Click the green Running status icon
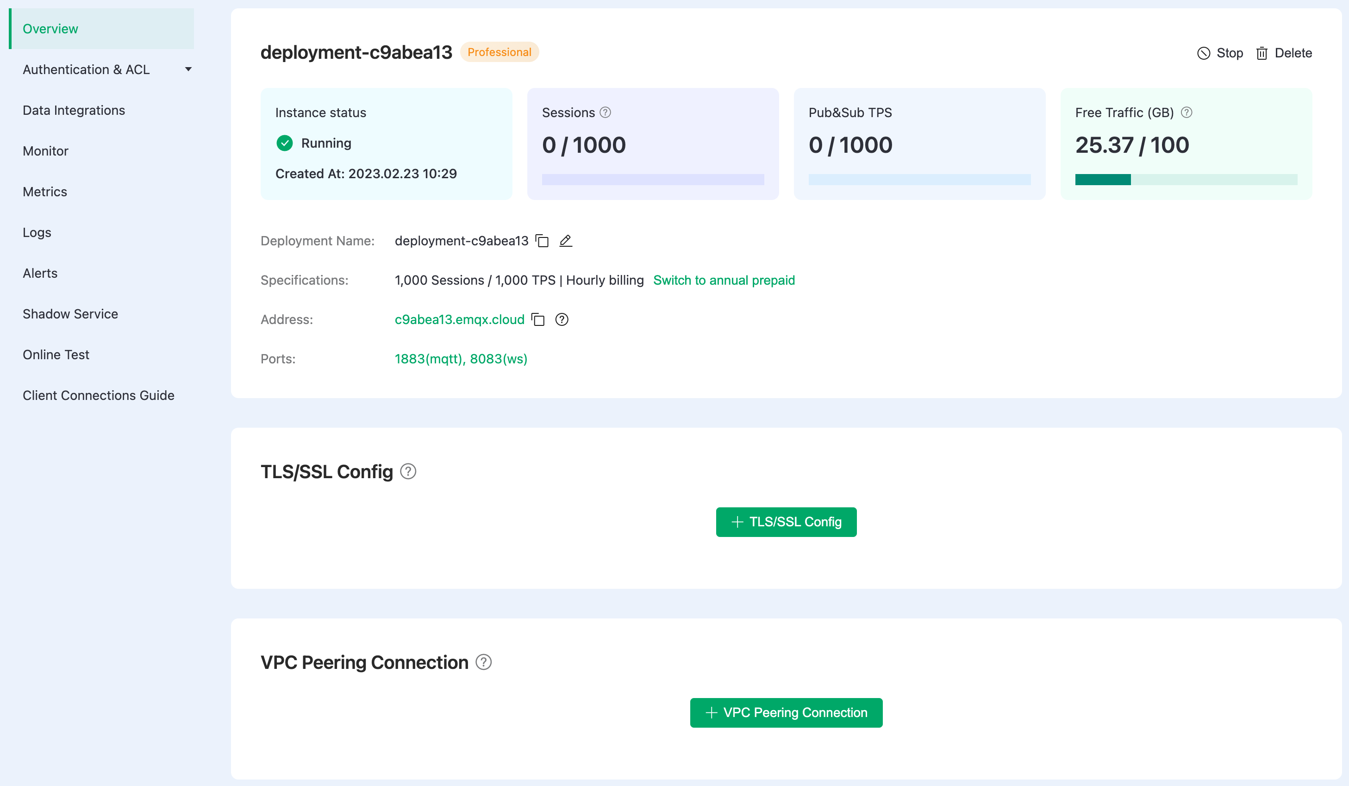 285,143
